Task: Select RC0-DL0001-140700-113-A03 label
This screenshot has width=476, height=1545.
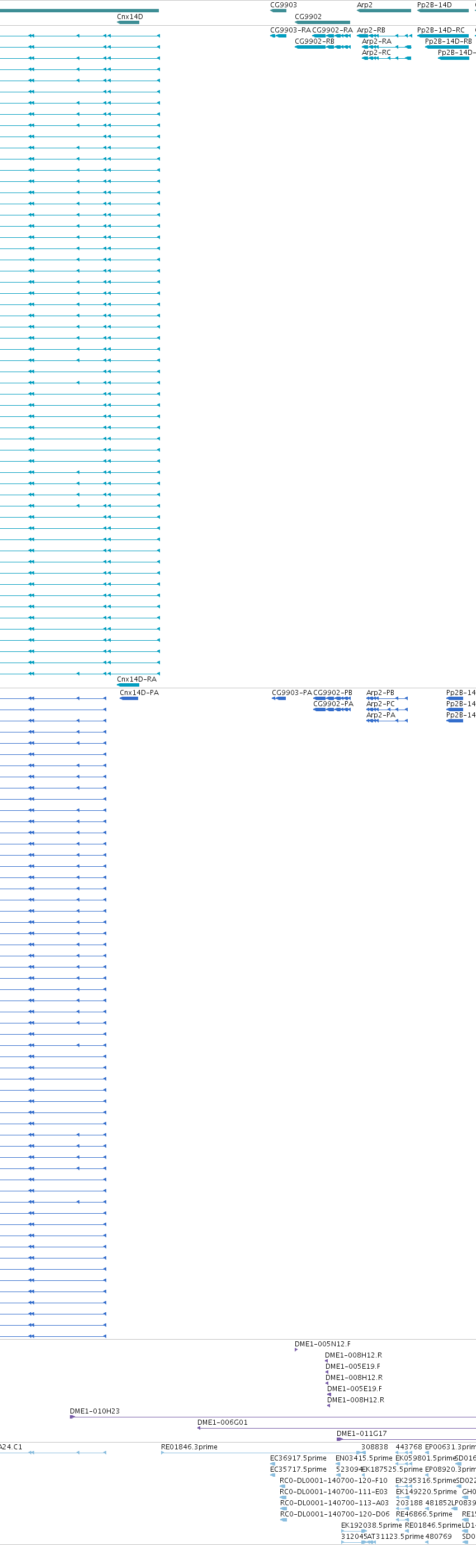Action: (334, 1503)
